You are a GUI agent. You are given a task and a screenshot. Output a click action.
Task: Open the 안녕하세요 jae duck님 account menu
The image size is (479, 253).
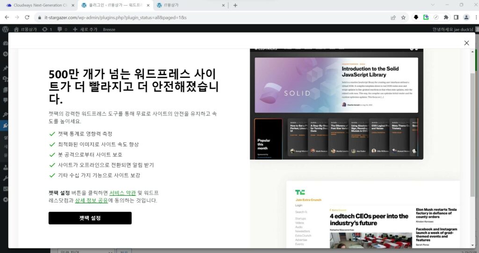point(453,29)
